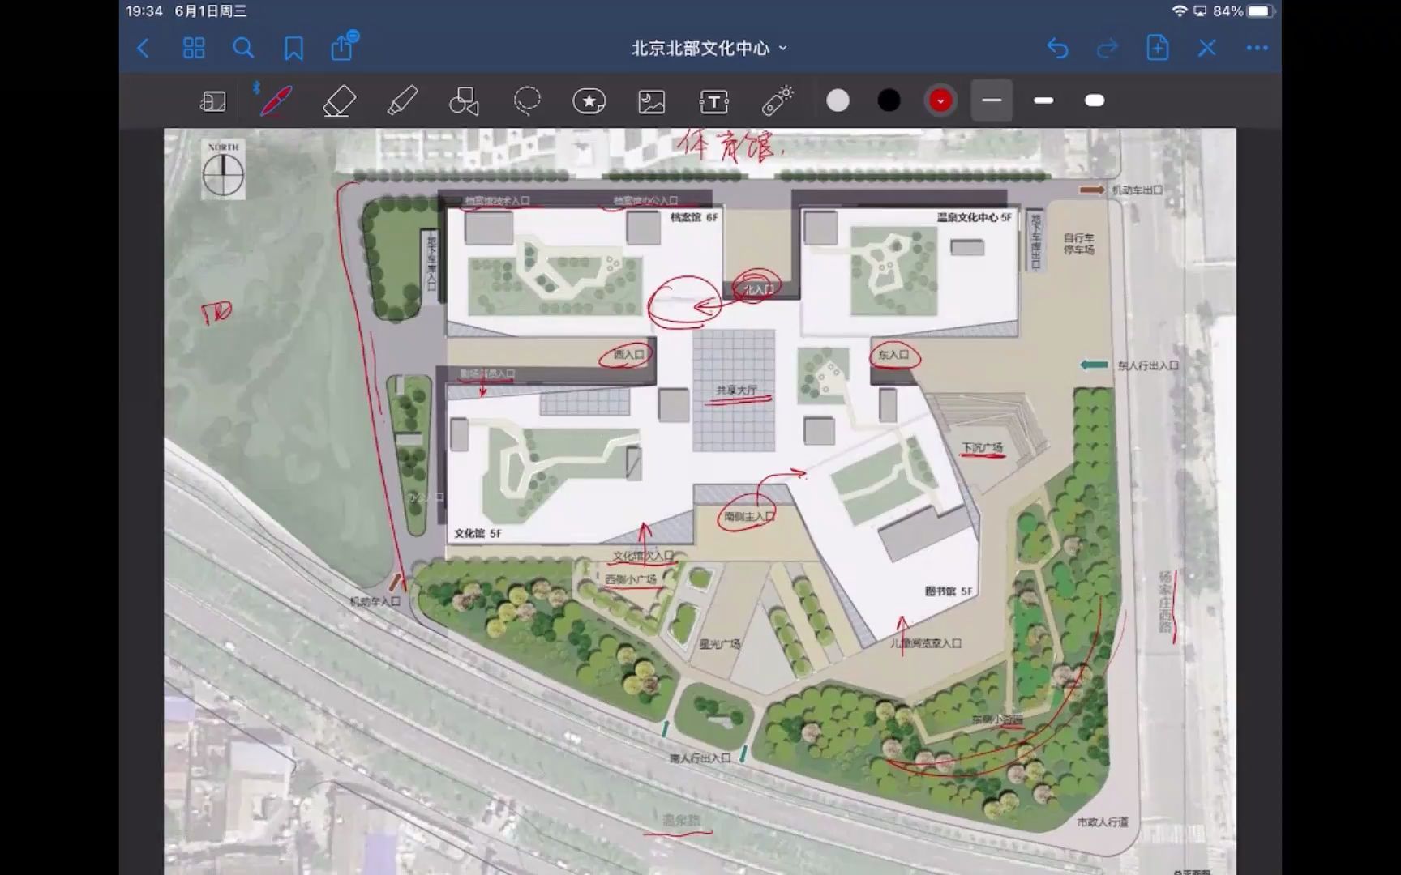Viewport: 1401px width, 875px height.
Task: Tap the 东入口 label
Action: [x=893, y=355]
